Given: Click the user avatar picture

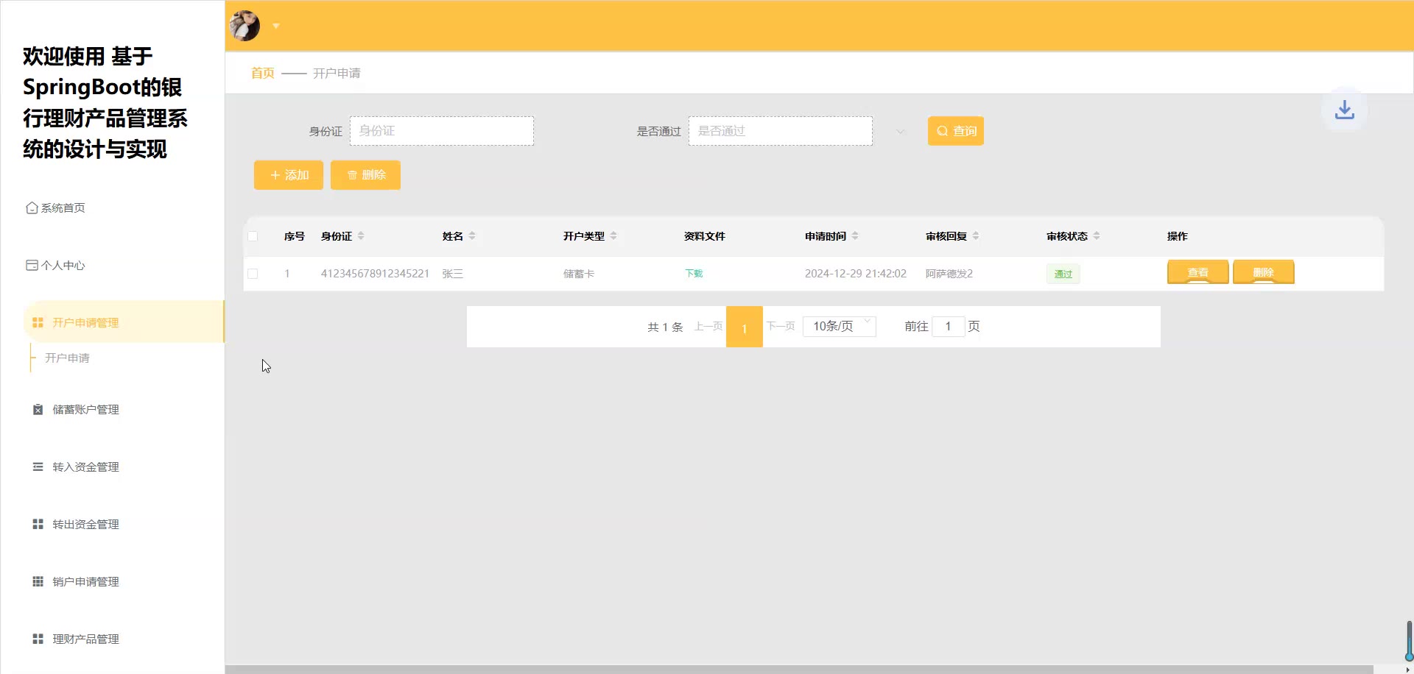Looking at the screenshot, I should point(245,26).
